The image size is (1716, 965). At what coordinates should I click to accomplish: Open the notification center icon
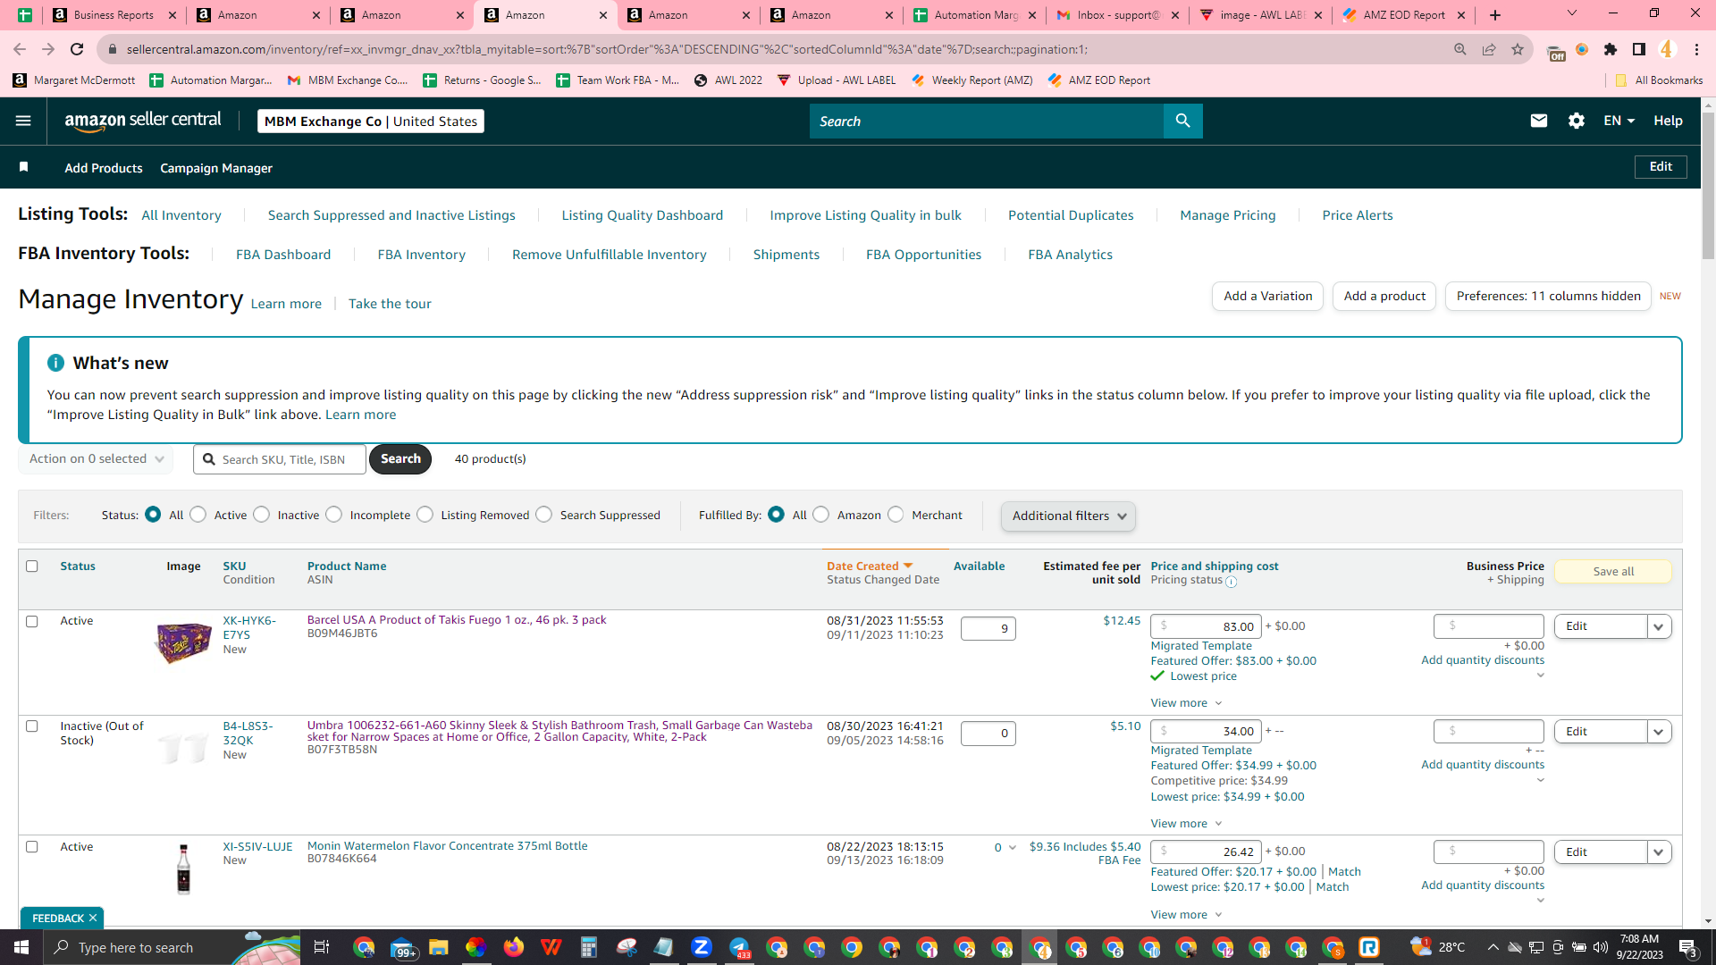(x=1688, y=947)
